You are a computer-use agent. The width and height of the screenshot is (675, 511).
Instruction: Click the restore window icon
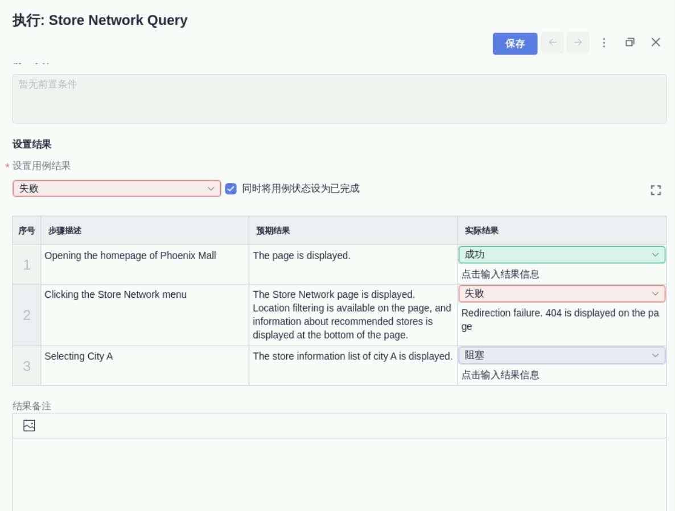[629, 43]
